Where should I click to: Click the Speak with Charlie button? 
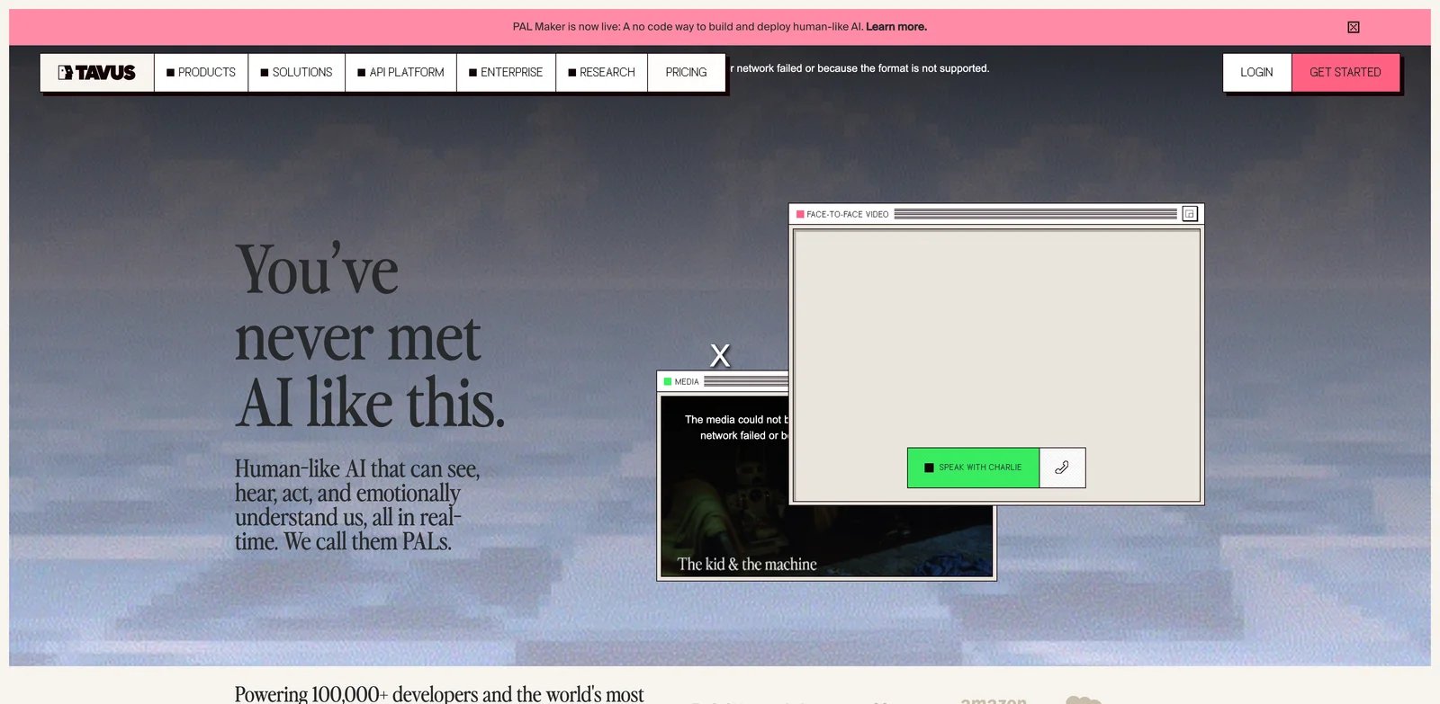click(973, 468)
